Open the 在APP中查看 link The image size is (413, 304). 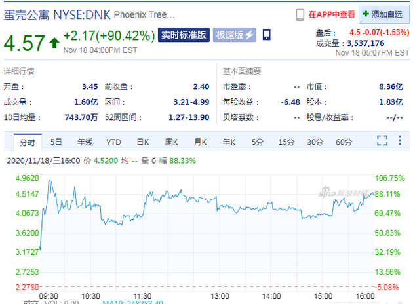point(332,14)
